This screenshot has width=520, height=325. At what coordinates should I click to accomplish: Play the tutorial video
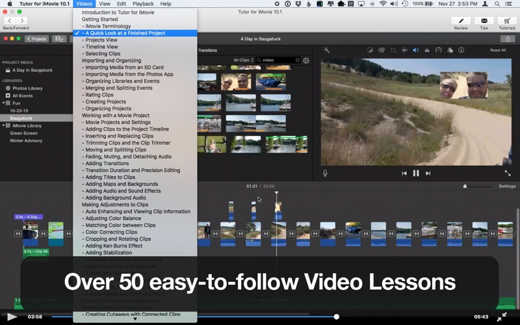click(12, 317)
